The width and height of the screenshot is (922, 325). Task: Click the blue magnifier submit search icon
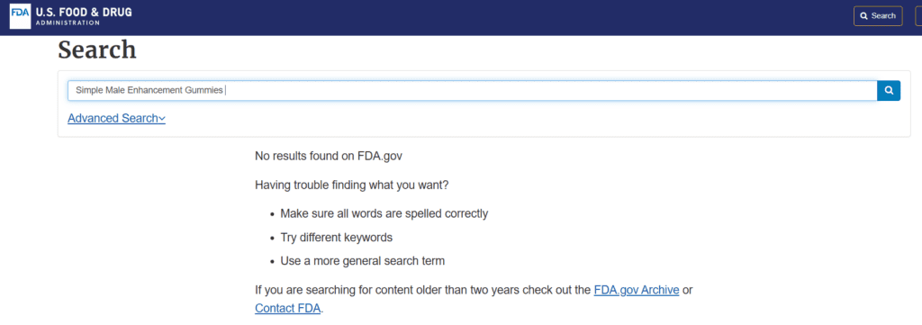(889, 91)
